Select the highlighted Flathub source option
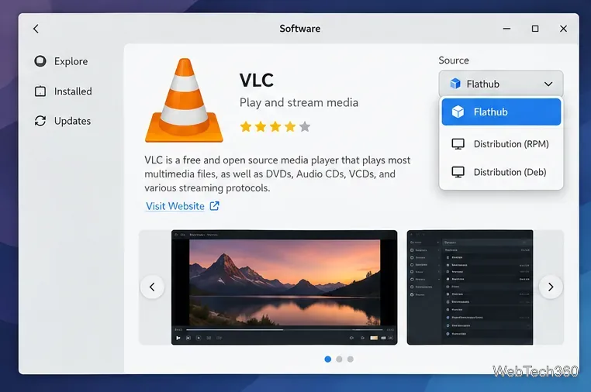591x392 pixels. tap(501, 112)
